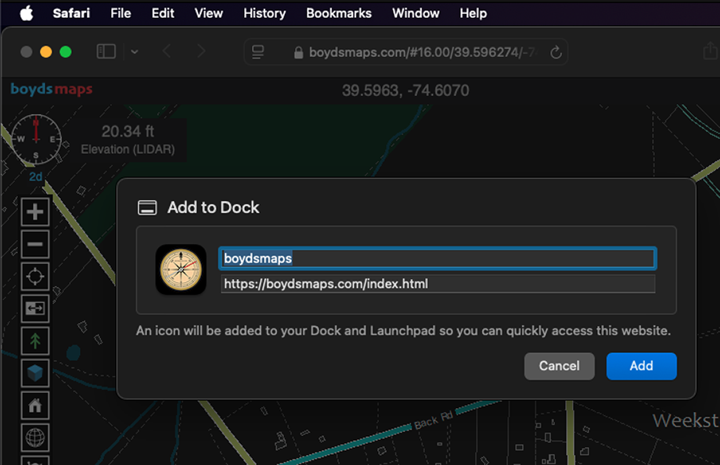Cancel the Add to Dock dialog
Viewport: 720px width, 465px height.
(x=560, y=366)
